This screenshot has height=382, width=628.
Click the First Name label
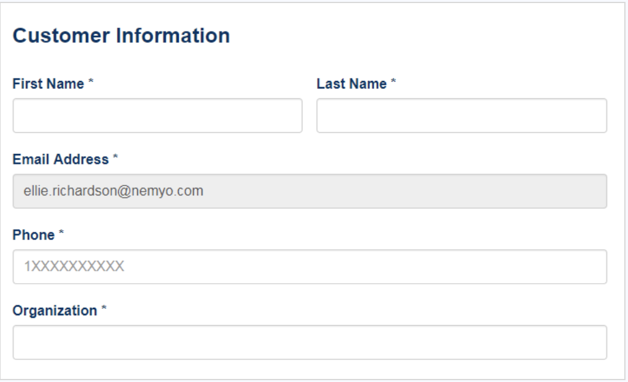48,83
